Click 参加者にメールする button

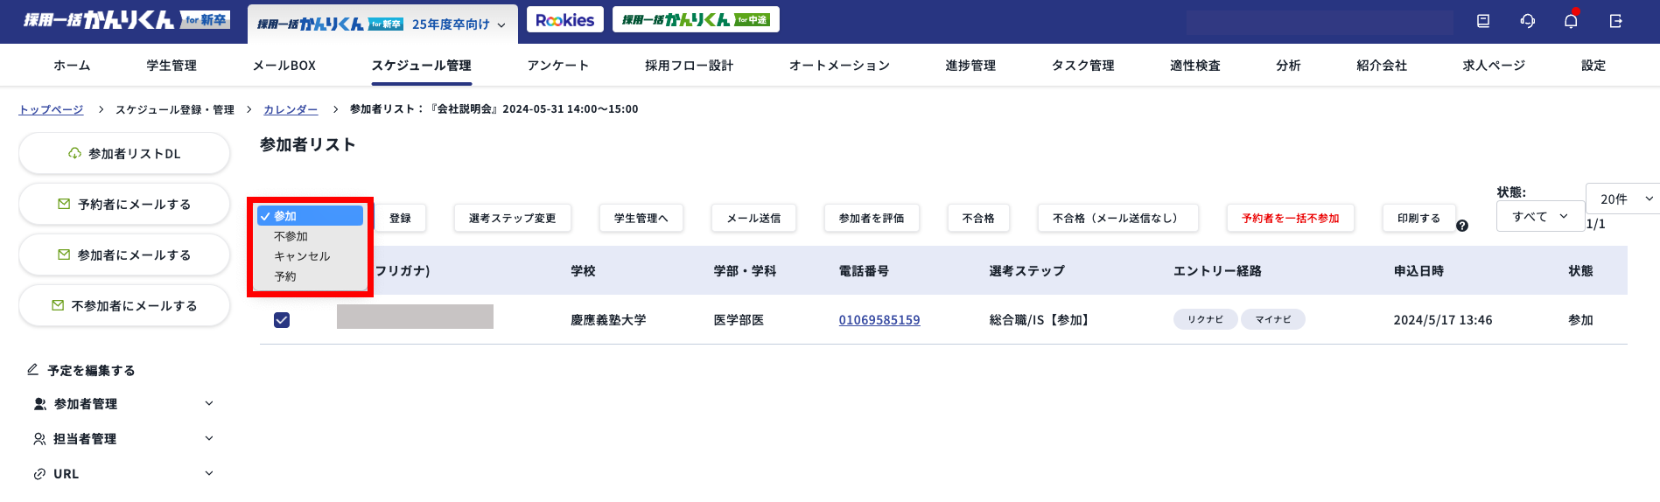click(124, 254)
